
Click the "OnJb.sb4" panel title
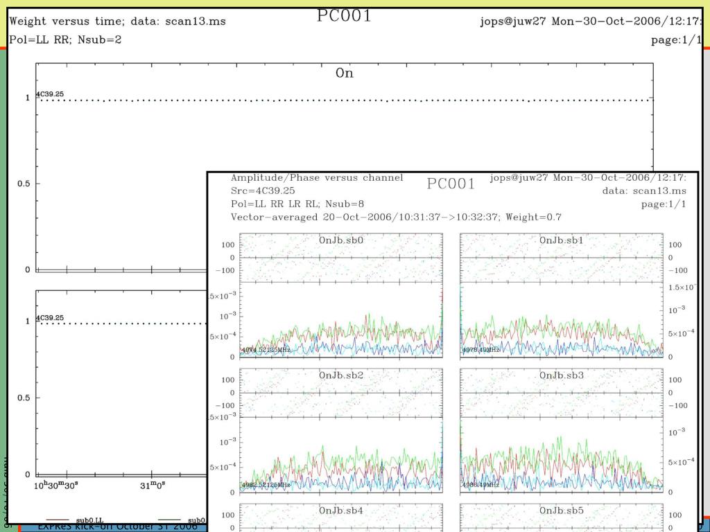coord(341,511)
